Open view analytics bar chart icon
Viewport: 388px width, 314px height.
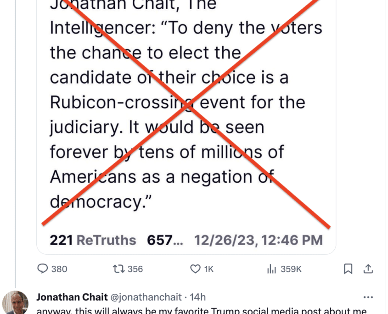click(x=271, y=269)
